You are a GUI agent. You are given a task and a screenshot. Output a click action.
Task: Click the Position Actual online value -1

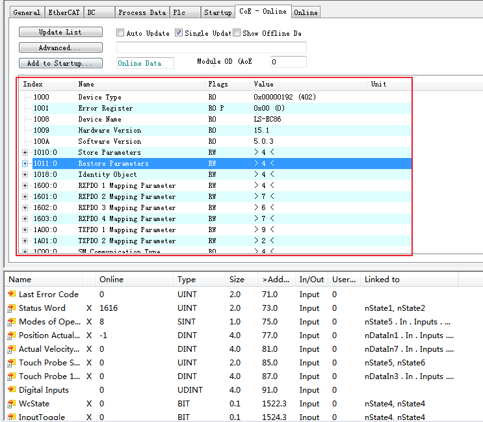(x=103, y=335)
